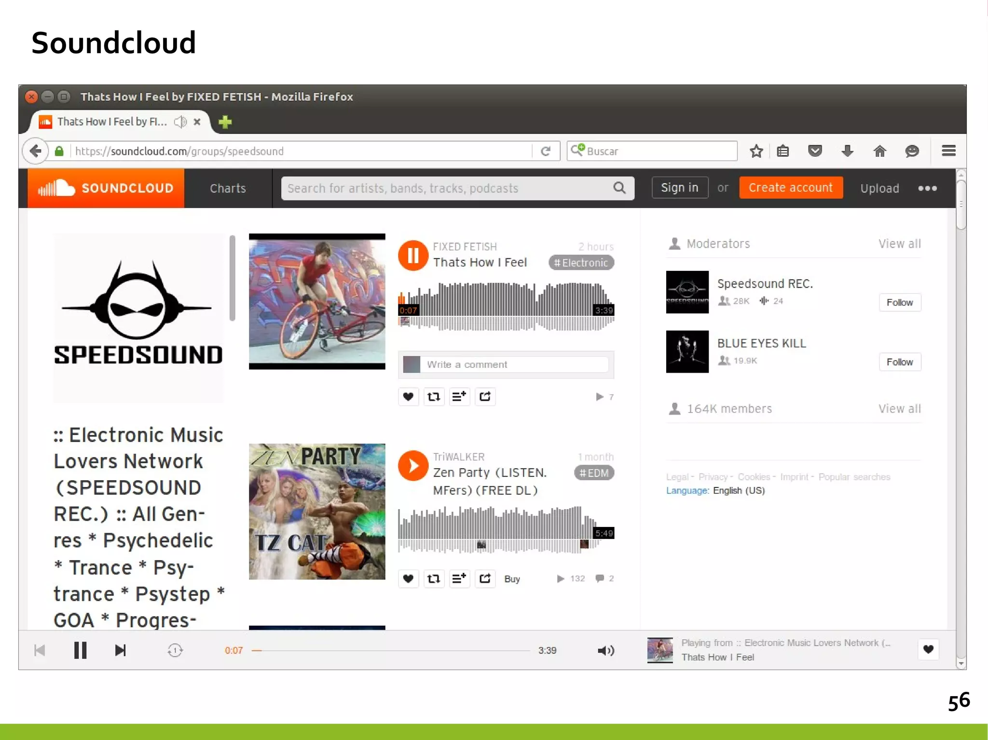Add Thats How I Feel to playlist
988x740 pixels.
[x=459, y=397]
